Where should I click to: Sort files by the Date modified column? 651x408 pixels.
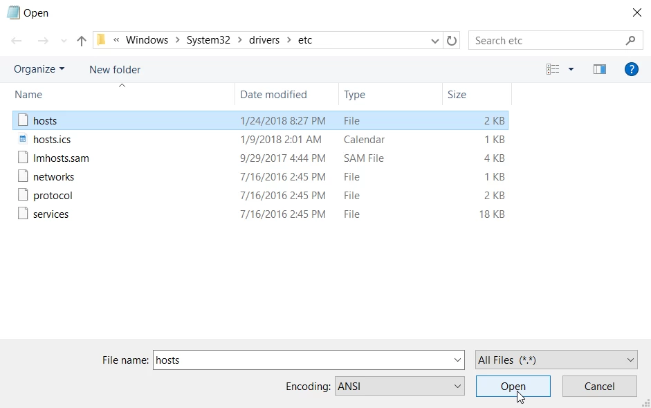(273, 94)
